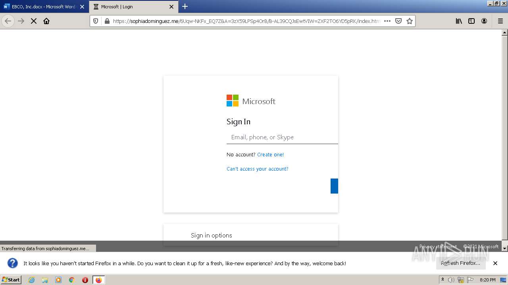Open the Action Center flag icon

click(x=470, y=280)
